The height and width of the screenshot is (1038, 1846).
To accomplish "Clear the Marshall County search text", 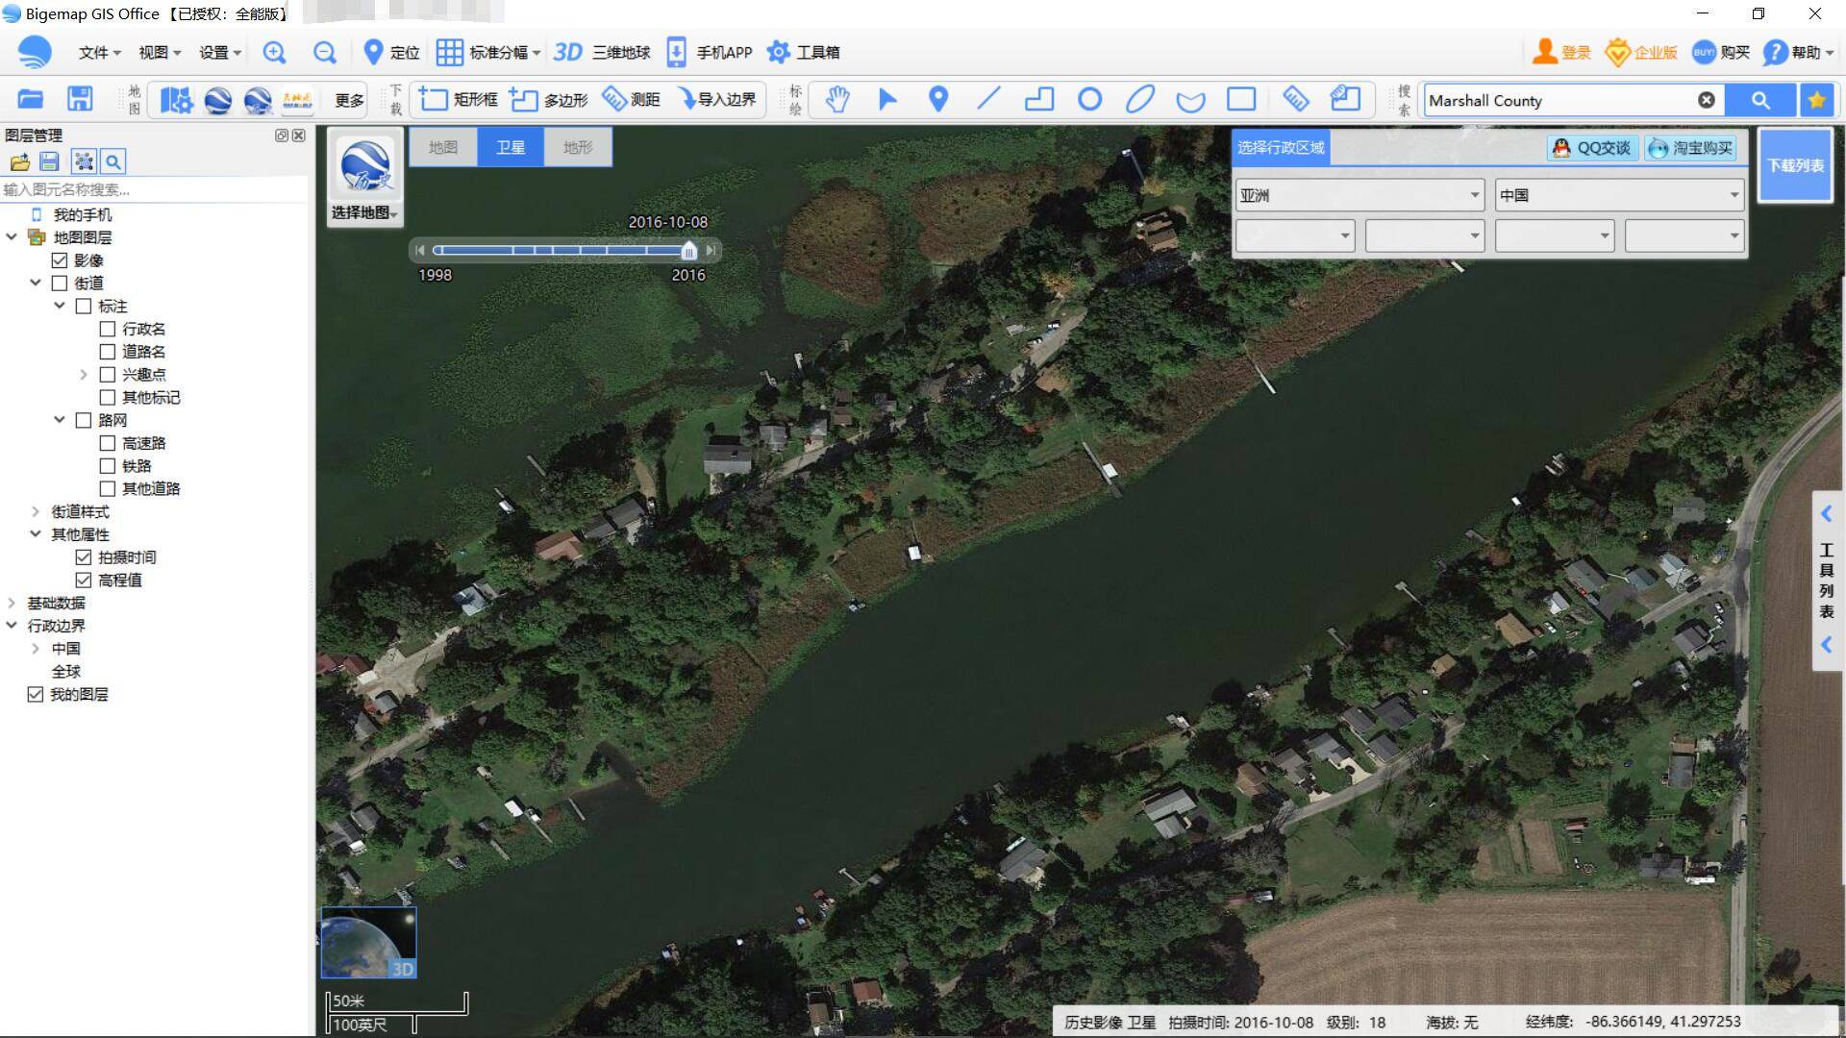I will (1707, 100).
